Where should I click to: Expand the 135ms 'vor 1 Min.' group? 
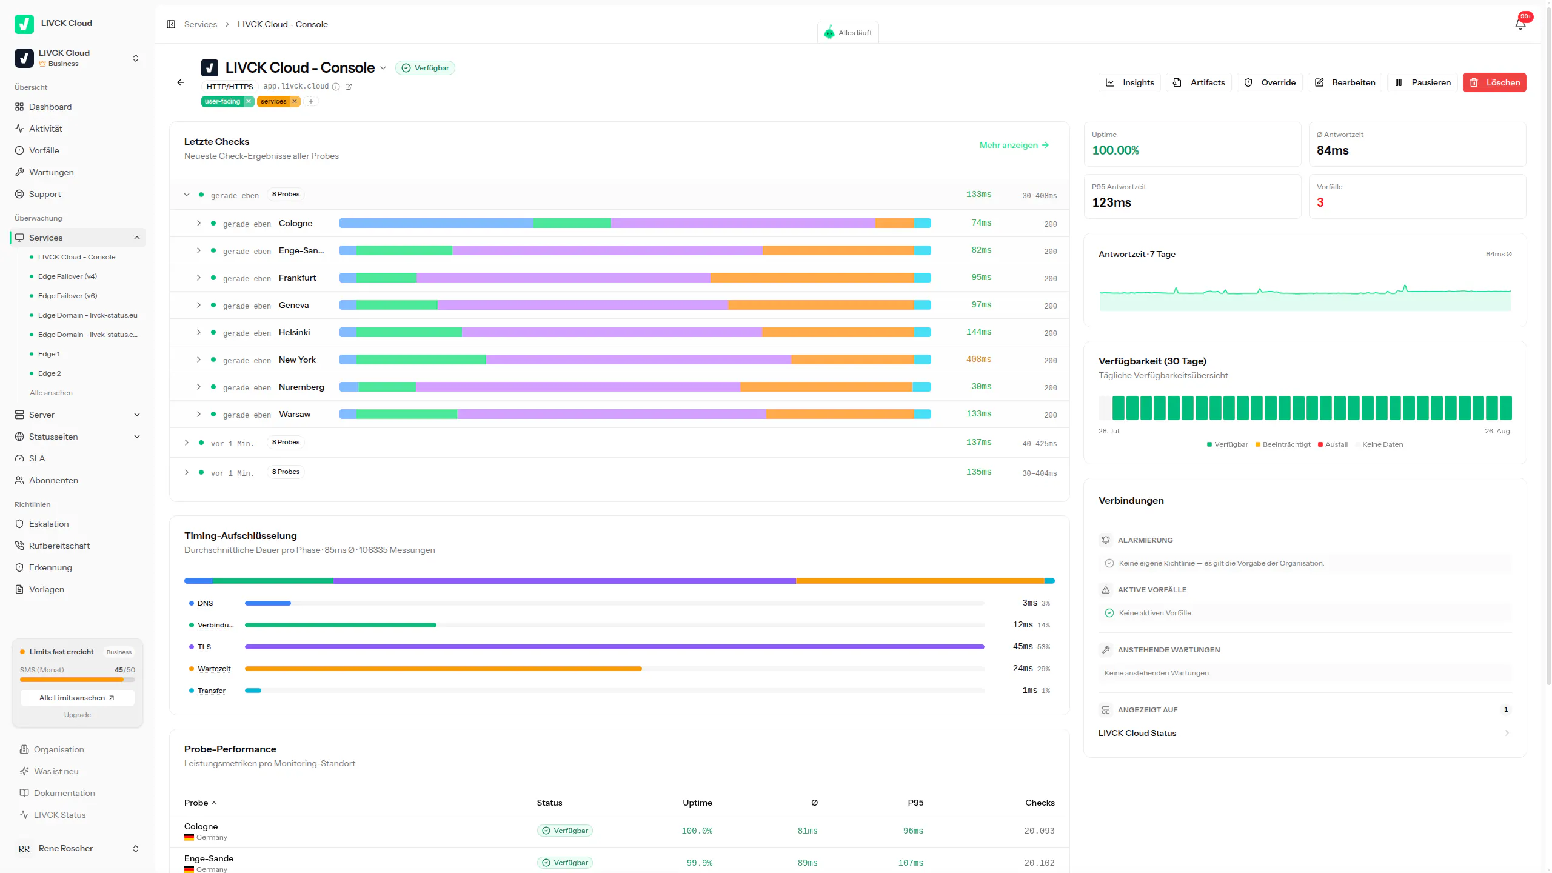point(187,472)
